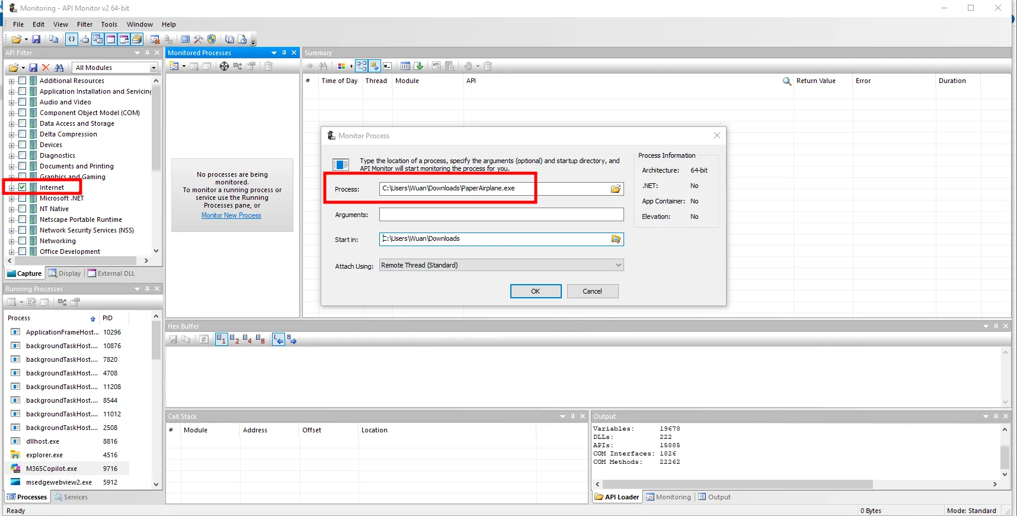Switch to the Display tab
Viewport: 1017px width, 516px height.
[65, 273]
